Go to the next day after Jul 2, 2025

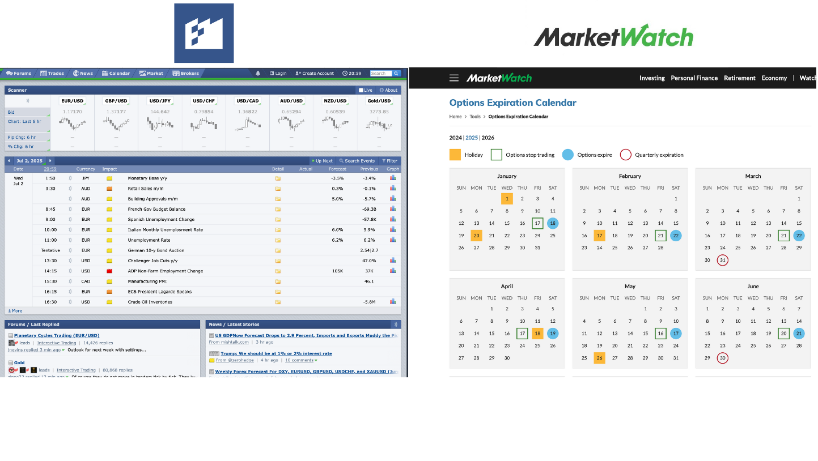(50, 161)
